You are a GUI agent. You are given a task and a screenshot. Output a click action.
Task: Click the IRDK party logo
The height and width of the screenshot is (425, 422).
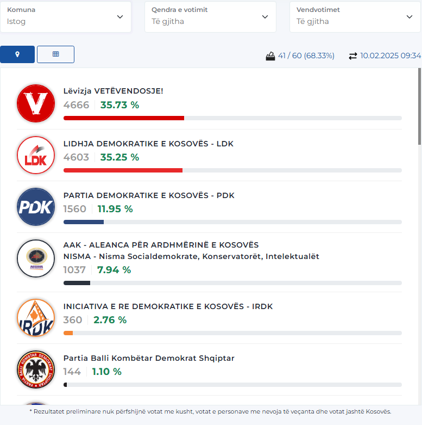36,318
